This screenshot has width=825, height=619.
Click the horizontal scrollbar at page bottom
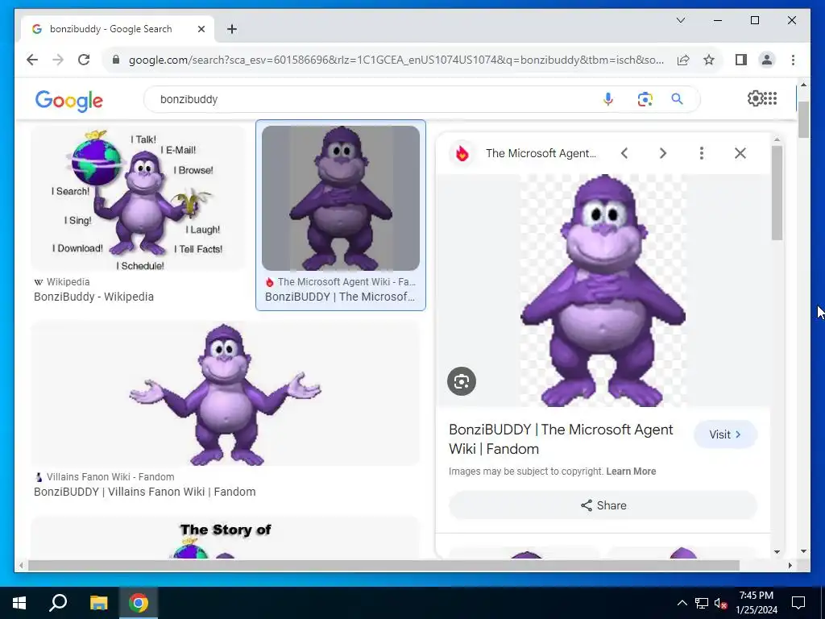383,565
